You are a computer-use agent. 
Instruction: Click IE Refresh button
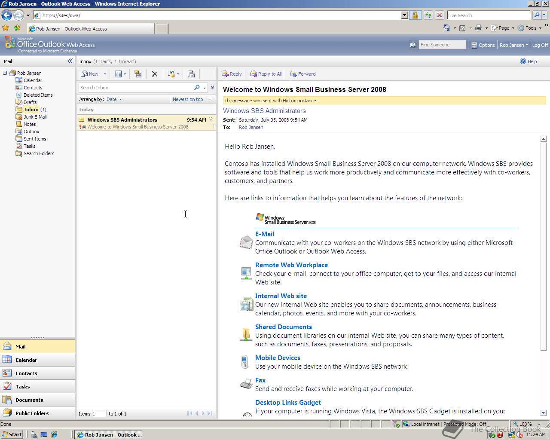coord(428,15)
